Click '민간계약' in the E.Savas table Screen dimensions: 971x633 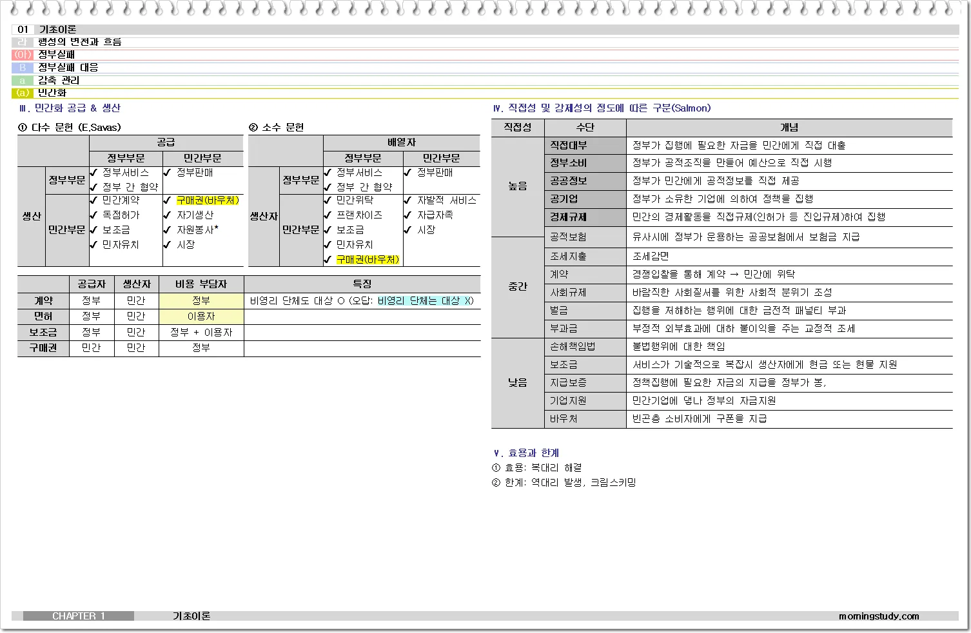click(x=121, y=200)
